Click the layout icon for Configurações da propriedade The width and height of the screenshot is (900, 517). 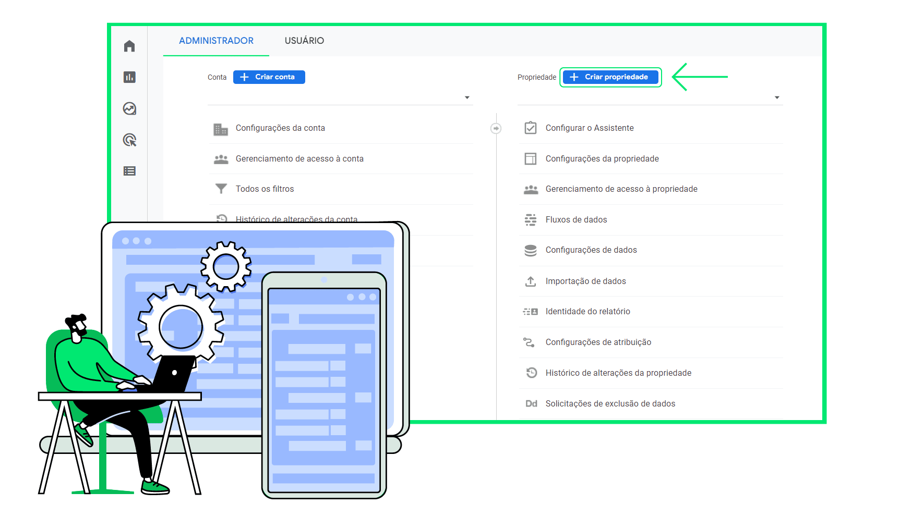pyautogui.click(x=531, y=158)
